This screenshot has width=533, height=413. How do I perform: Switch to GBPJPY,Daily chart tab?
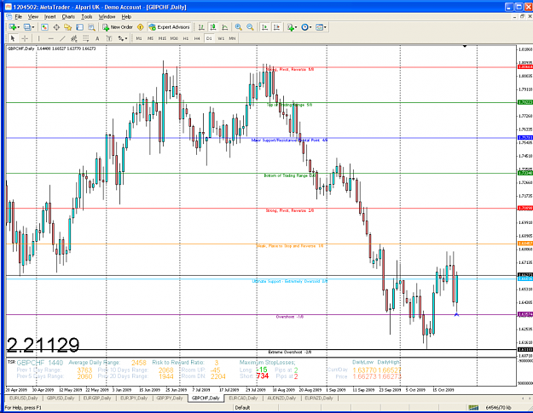coord(170,398)
